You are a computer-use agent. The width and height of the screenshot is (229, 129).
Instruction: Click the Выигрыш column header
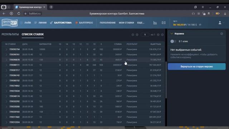[156, 44]
